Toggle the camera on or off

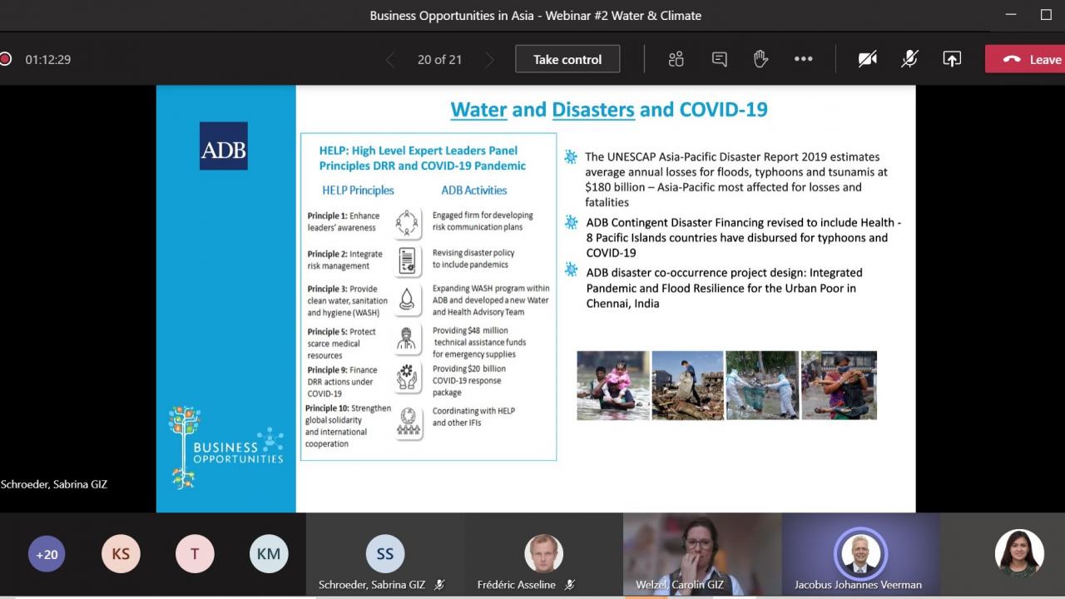[x=868, y=59]
